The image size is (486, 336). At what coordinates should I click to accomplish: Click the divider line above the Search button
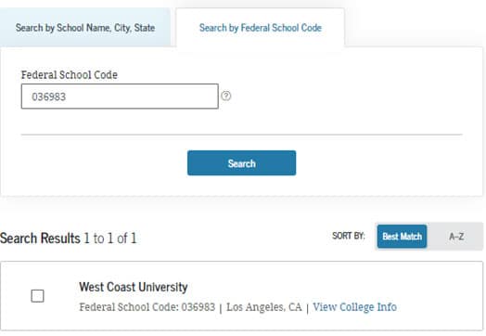pyautogui.click(x=241, y=135)
